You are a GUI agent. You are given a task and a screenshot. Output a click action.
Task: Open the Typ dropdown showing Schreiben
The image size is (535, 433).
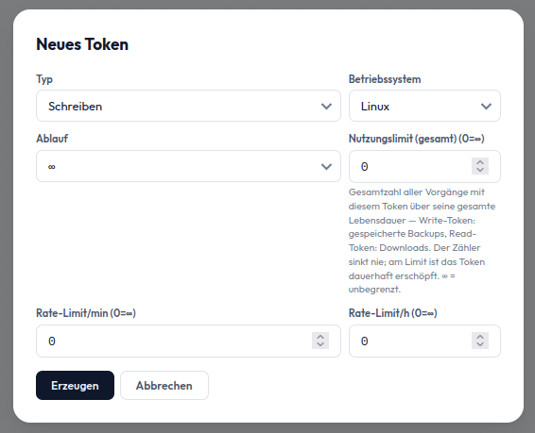click(x=188, y=106)
